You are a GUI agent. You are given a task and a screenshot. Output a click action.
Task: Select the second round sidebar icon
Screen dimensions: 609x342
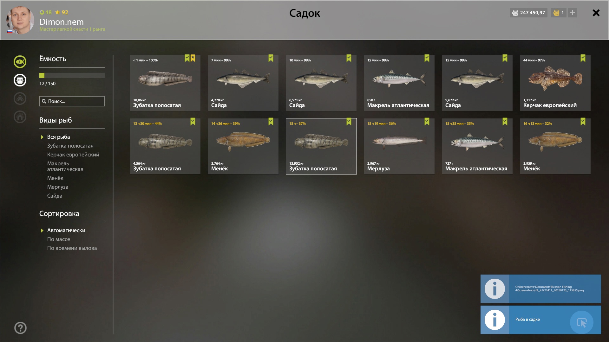(20, 80)
